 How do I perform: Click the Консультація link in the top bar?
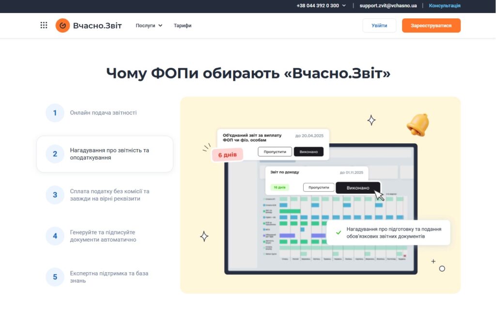pos(444,6)
